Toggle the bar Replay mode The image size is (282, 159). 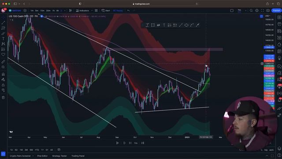pos(118,11)
